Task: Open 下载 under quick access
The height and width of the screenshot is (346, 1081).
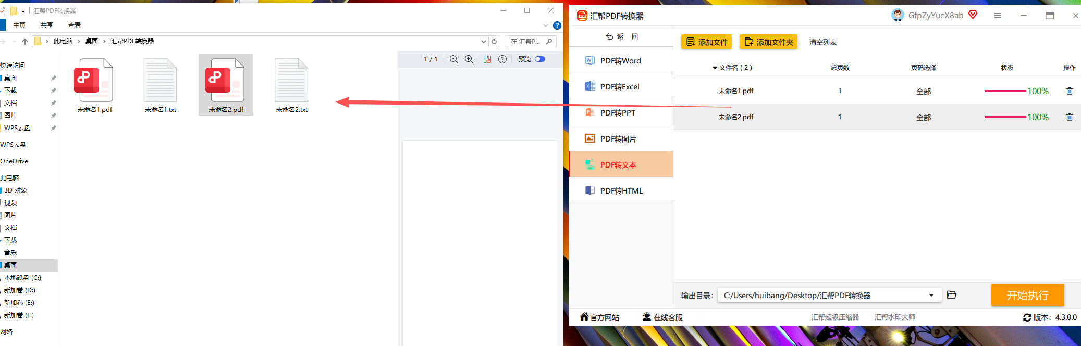Action: 10,91
